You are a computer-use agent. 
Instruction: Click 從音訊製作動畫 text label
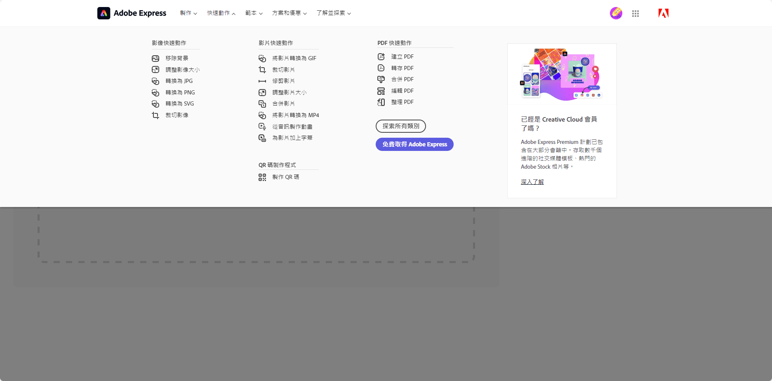[x=292, y=127]
